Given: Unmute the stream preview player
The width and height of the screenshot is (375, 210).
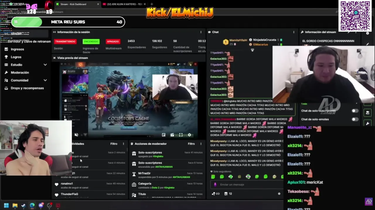Looking at the screenshot, I should click(76, 135).
